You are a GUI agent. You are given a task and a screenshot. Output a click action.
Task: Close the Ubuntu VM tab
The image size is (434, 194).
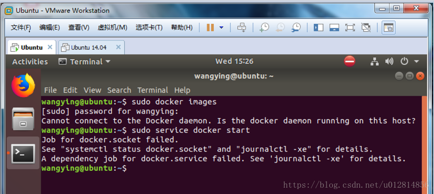(x=50, y=47)
